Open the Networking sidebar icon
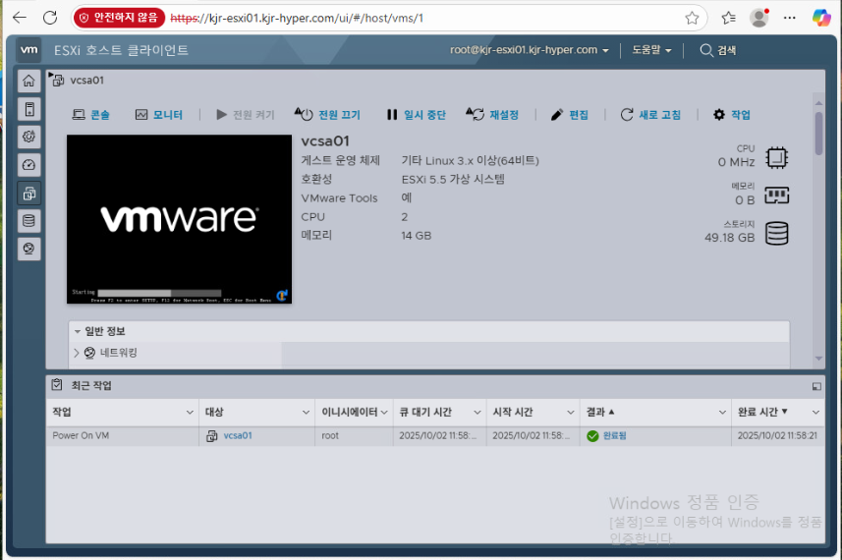This screenshot has height=560, width=842. click(x=29, y=249)
